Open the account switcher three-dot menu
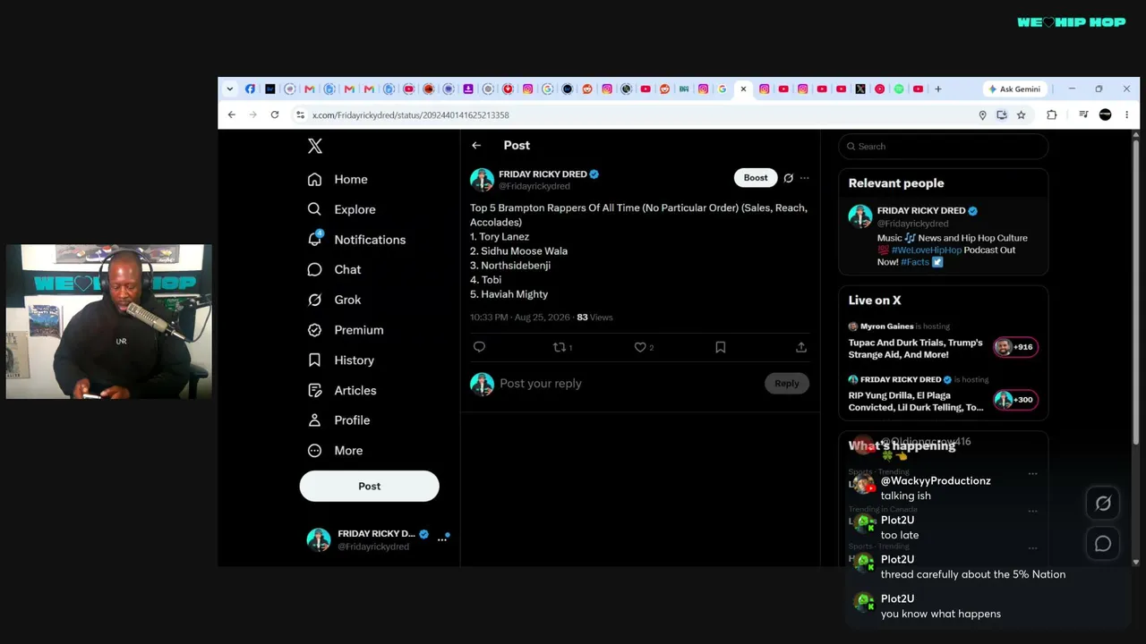 (441, 539)
